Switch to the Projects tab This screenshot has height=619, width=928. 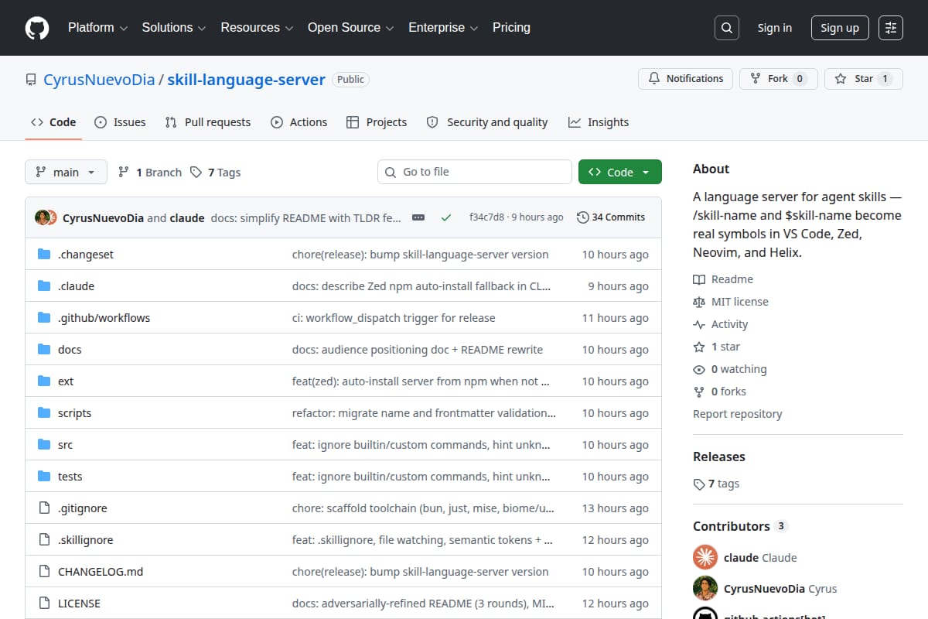coord(377,122)
